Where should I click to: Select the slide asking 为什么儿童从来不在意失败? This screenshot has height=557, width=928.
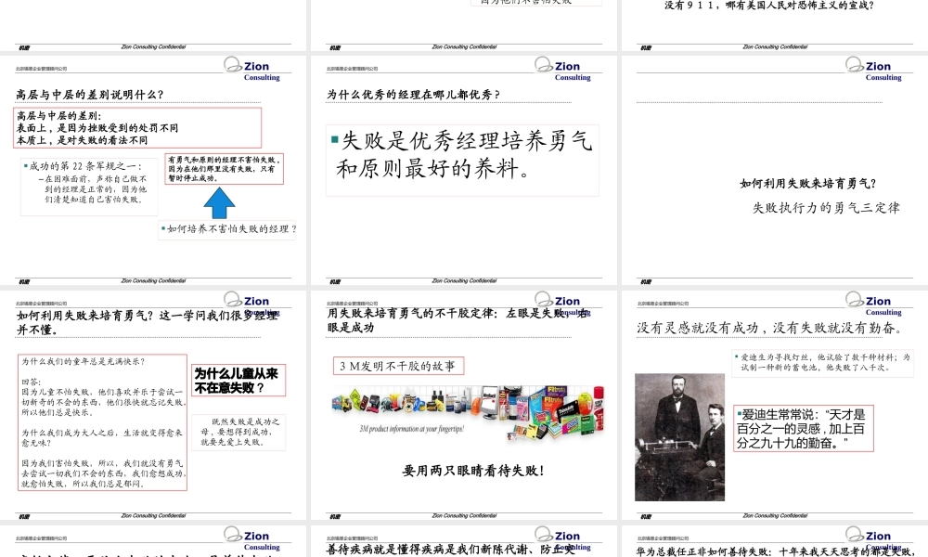click(153, 405)
